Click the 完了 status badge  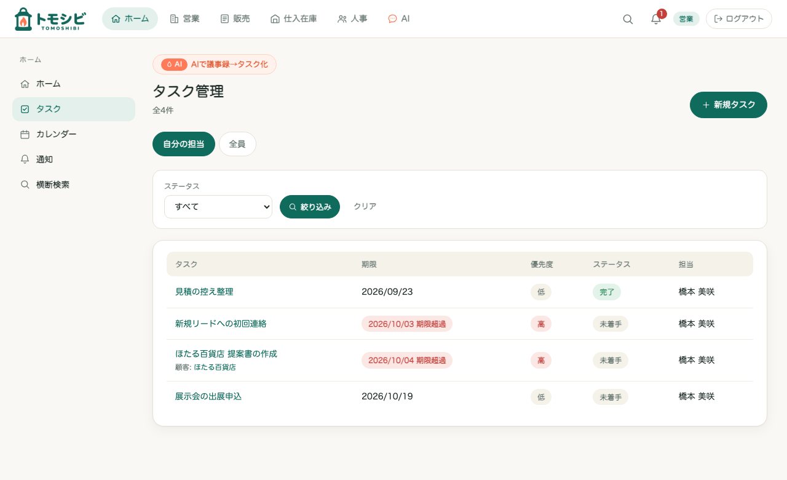(607, 292)
